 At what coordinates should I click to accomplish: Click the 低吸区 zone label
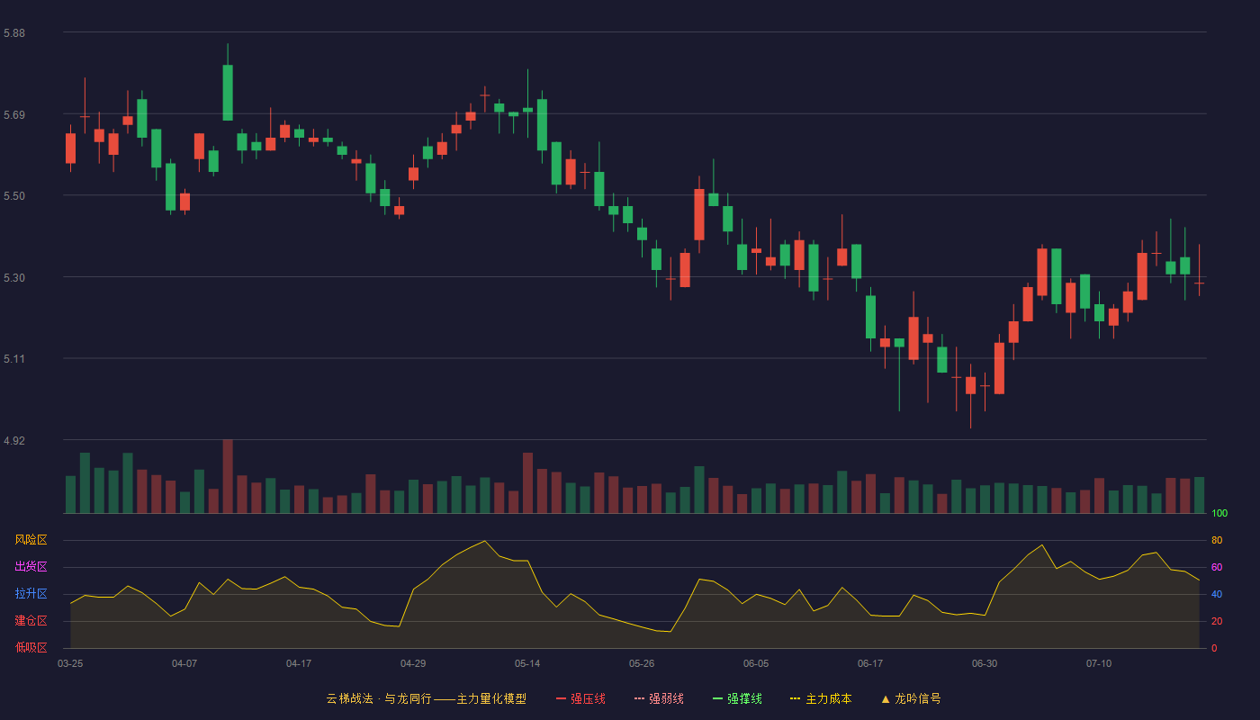[x=31, y=647]
